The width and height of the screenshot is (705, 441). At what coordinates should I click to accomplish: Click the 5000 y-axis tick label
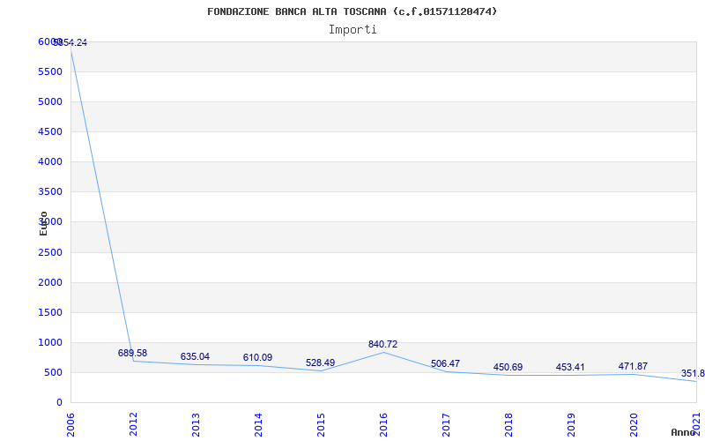pos(50,102)
